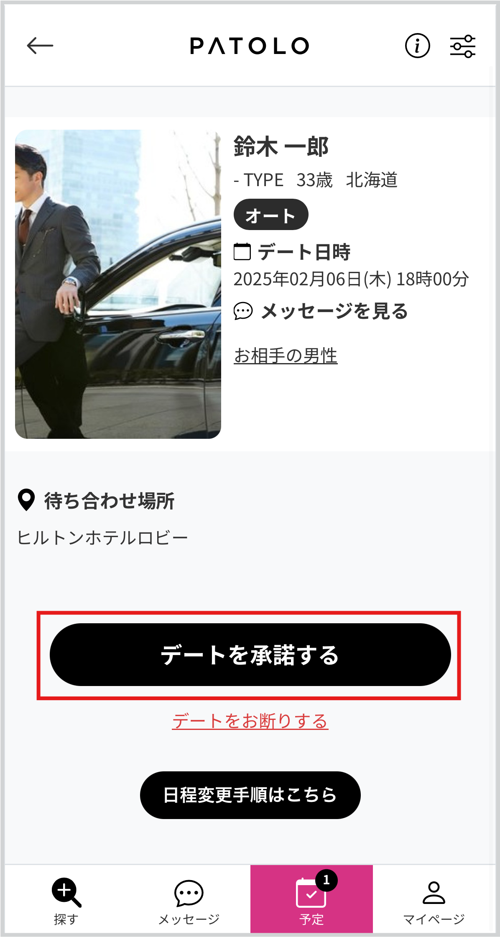This screenshot has height=937, width=500.
Task: Tap the back arrow icon
Action: pyautogui.click(x=40, y=46)
